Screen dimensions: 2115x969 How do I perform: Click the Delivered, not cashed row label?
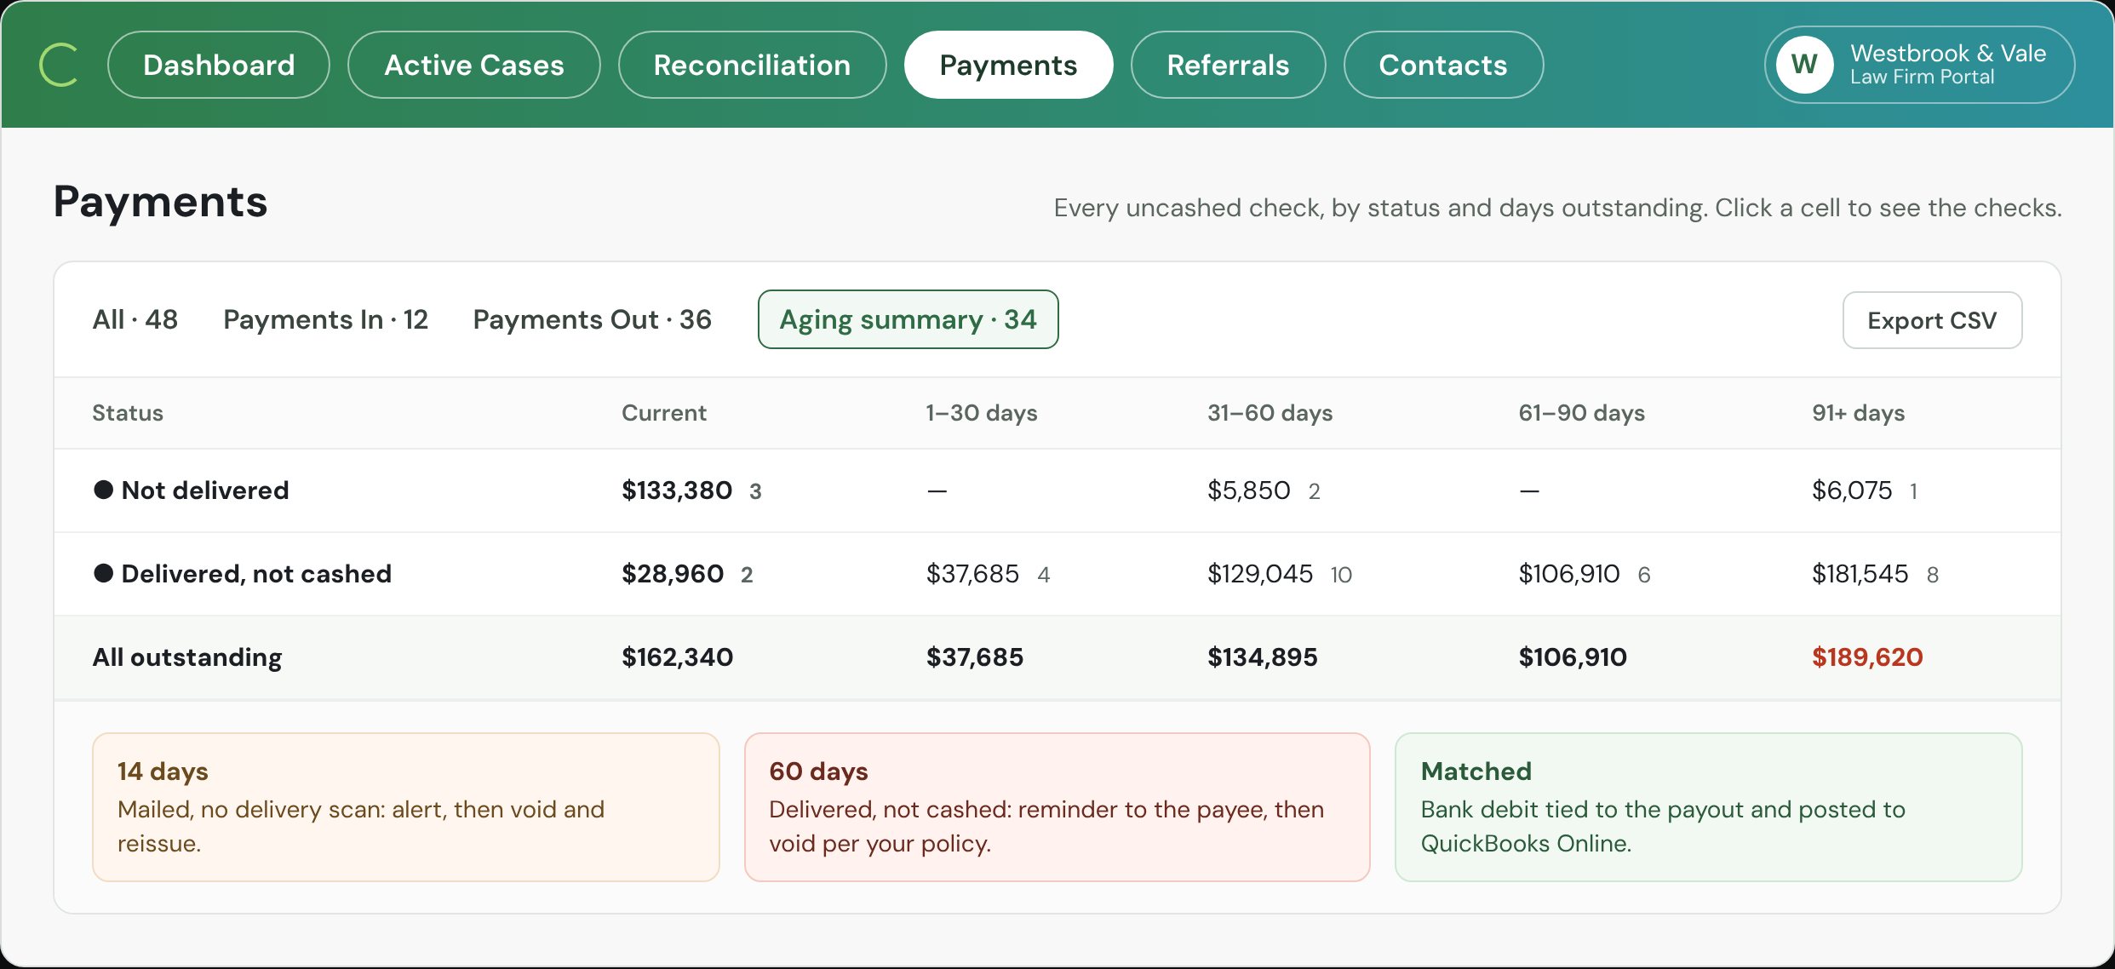(243, 574)
